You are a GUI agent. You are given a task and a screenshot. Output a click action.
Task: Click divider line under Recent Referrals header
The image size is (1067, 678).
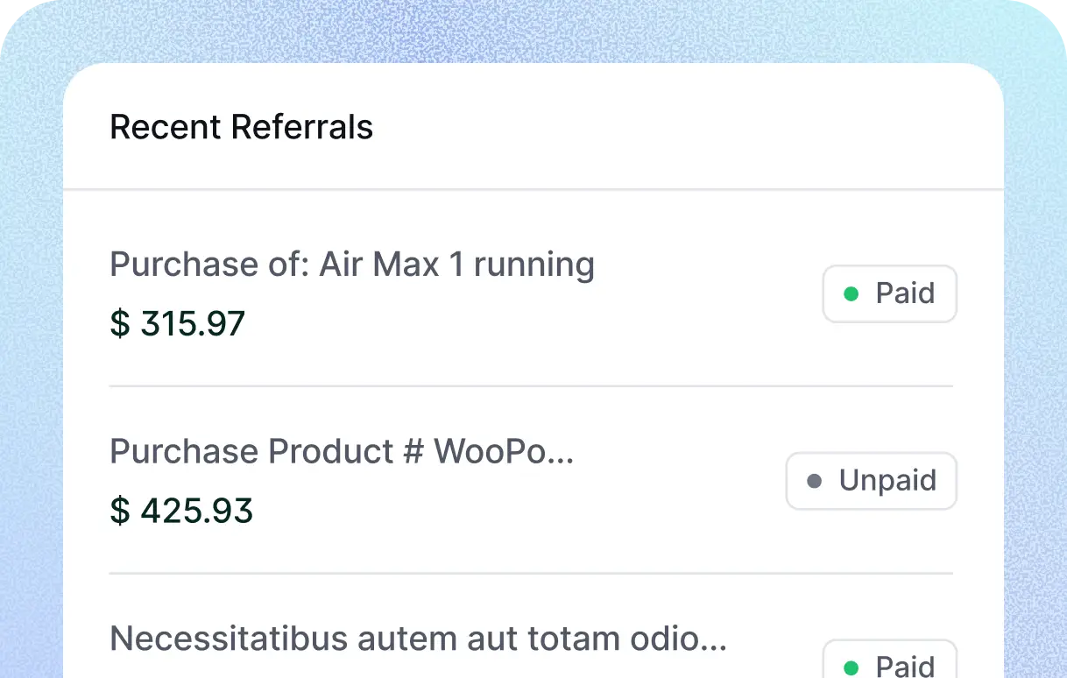533,189
